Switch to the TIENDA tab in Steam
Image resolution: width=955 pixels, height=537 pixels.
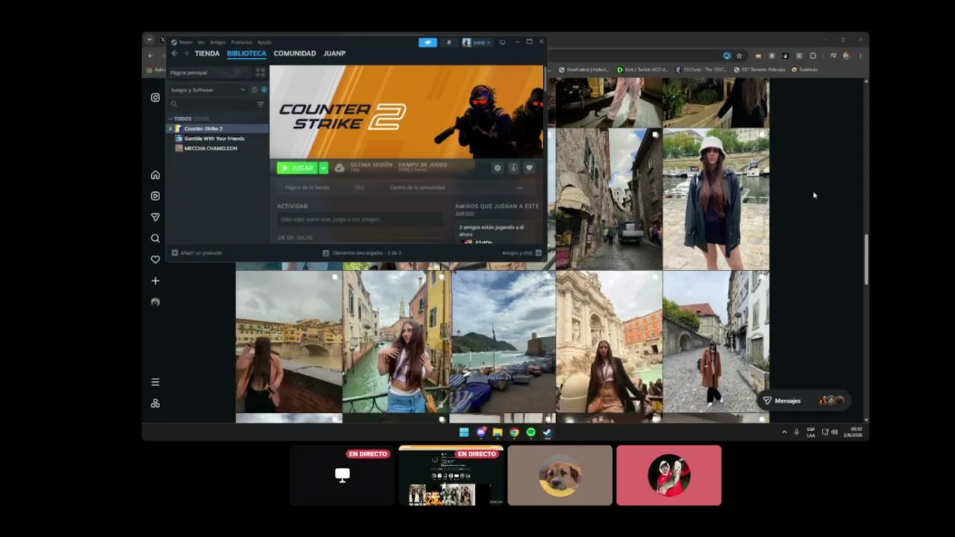tap(207, 54)
